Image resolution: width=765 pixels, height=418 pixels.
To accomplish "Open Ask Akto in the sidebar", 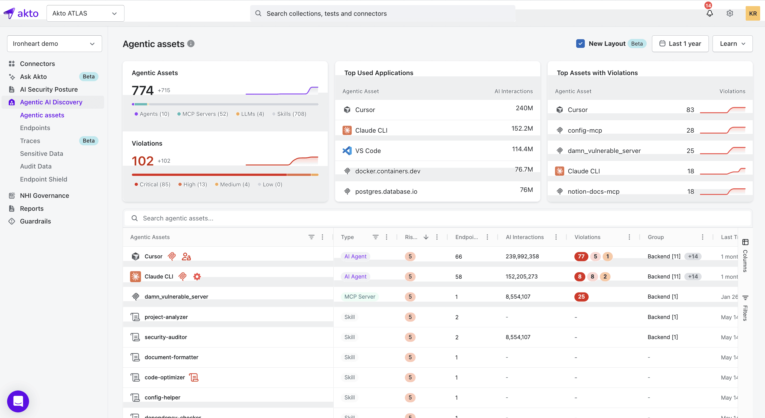I will click(x=33, y=77).
